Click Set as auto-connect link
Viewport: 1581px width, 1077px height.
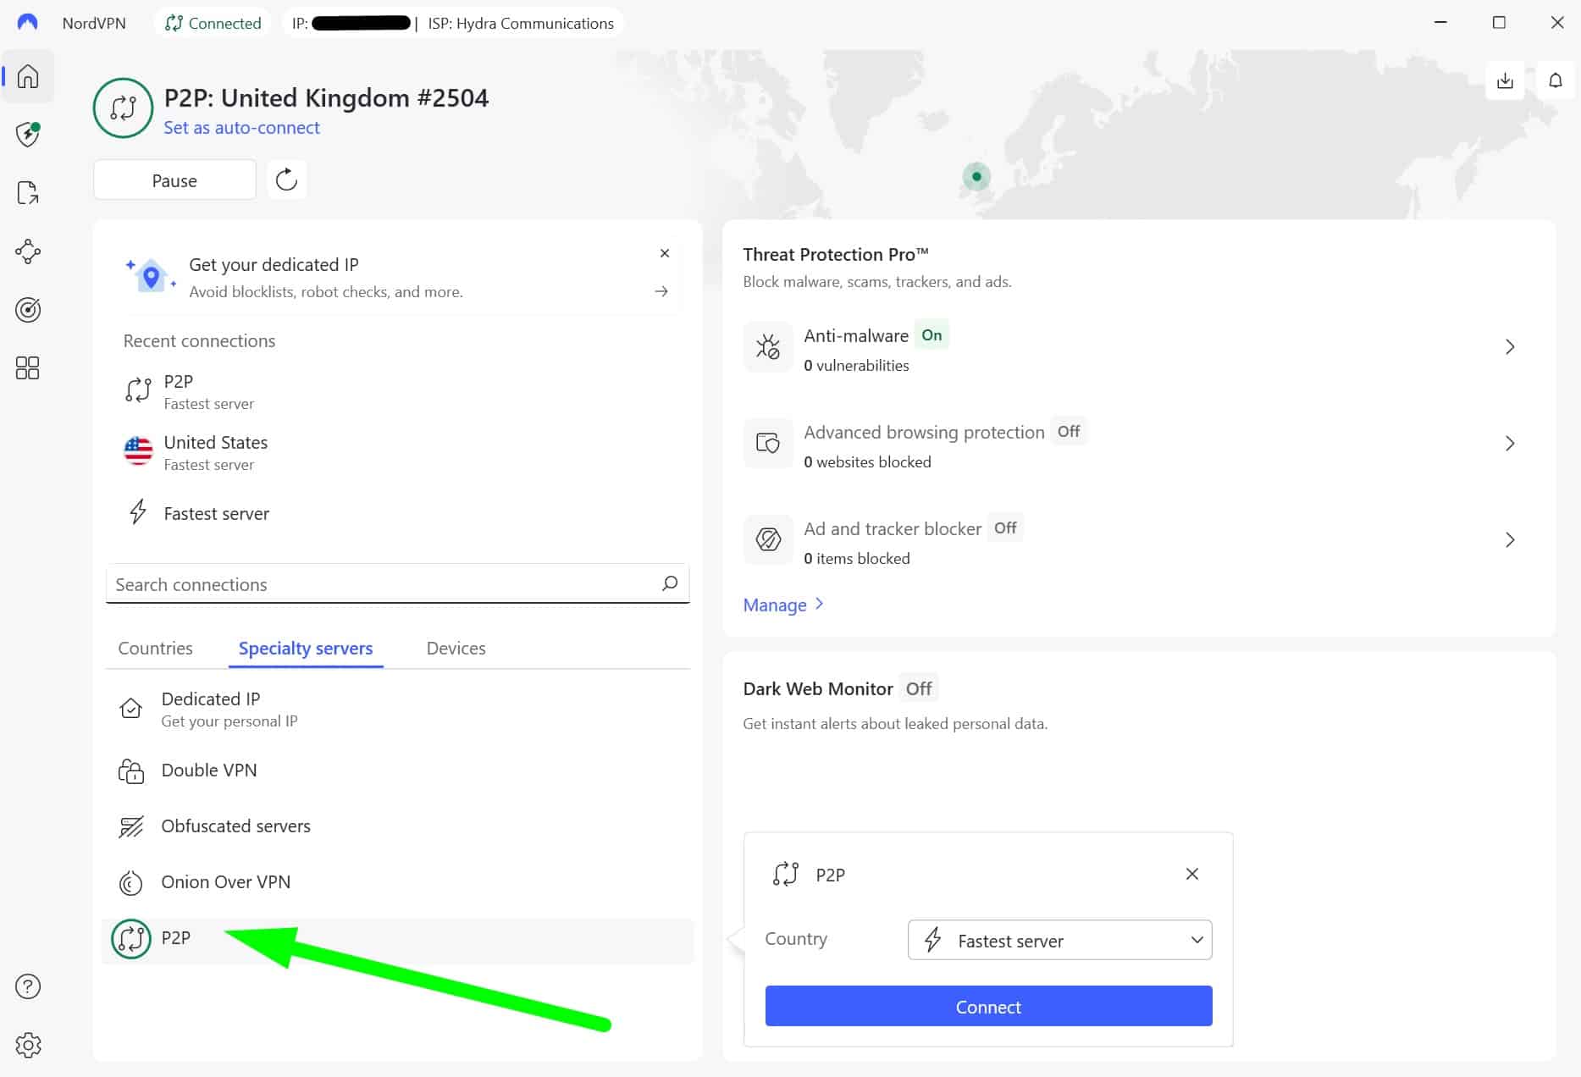pyautogui.click(x=241, y=128)
